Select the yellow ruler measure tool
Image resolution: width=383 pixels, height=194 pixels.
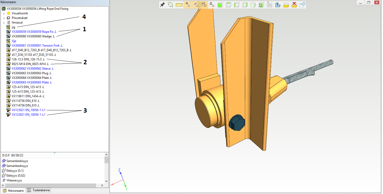coord(179,5)
